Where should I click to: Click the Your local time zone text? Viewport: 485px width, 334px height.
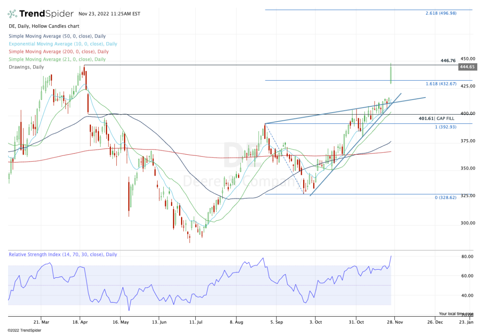click(455, 314)
